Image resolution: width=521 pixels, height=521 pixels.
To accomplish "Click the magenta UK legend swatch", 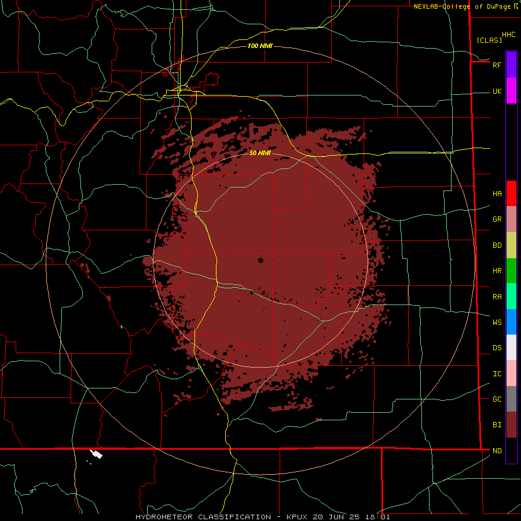I will click(x=511, y=91).
